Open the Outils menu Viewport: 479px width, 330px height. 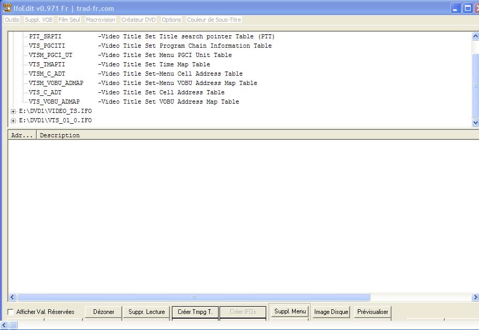click(x=12, y=20)
